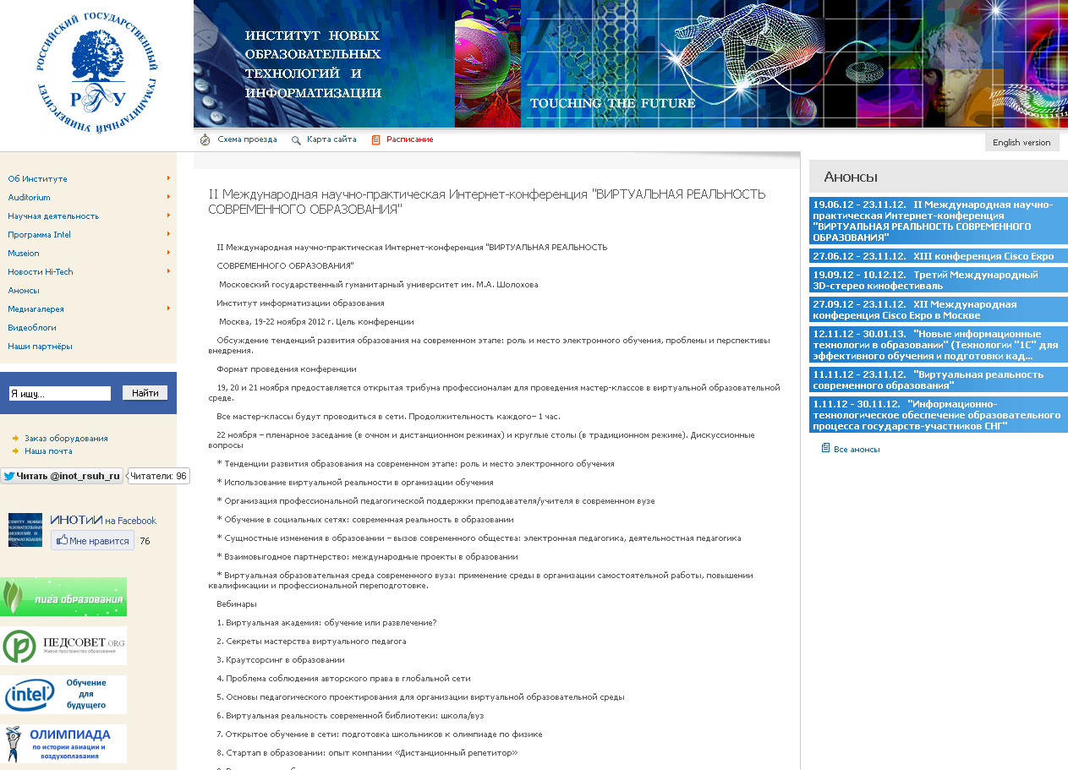Open the Научная деятельность menu item
Image resolution: width=1068 pixels, height=770 pixels.
(x=53, y=216)
